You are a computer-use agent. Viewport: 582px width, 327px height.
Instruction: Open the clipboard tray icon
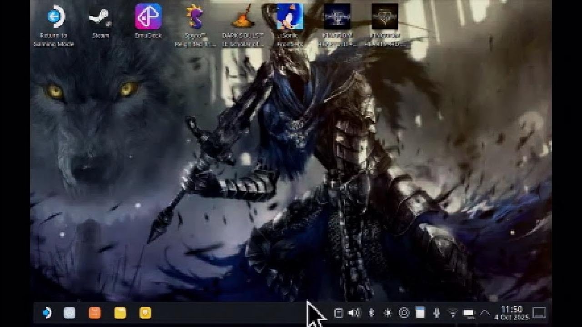coord(420,312)
